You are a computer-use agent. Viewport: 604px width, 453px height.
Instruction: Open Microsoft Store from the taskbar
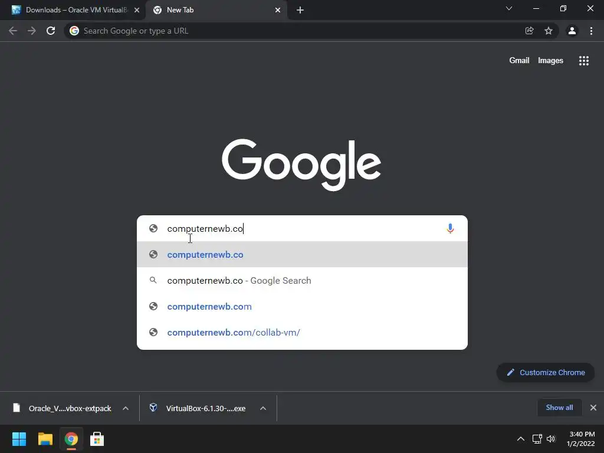(97, 439)
